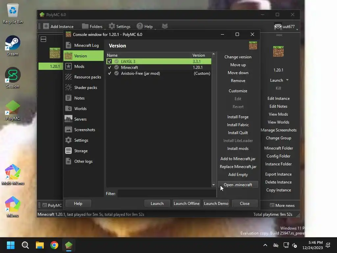Click Install Forge

coord(238,117)
